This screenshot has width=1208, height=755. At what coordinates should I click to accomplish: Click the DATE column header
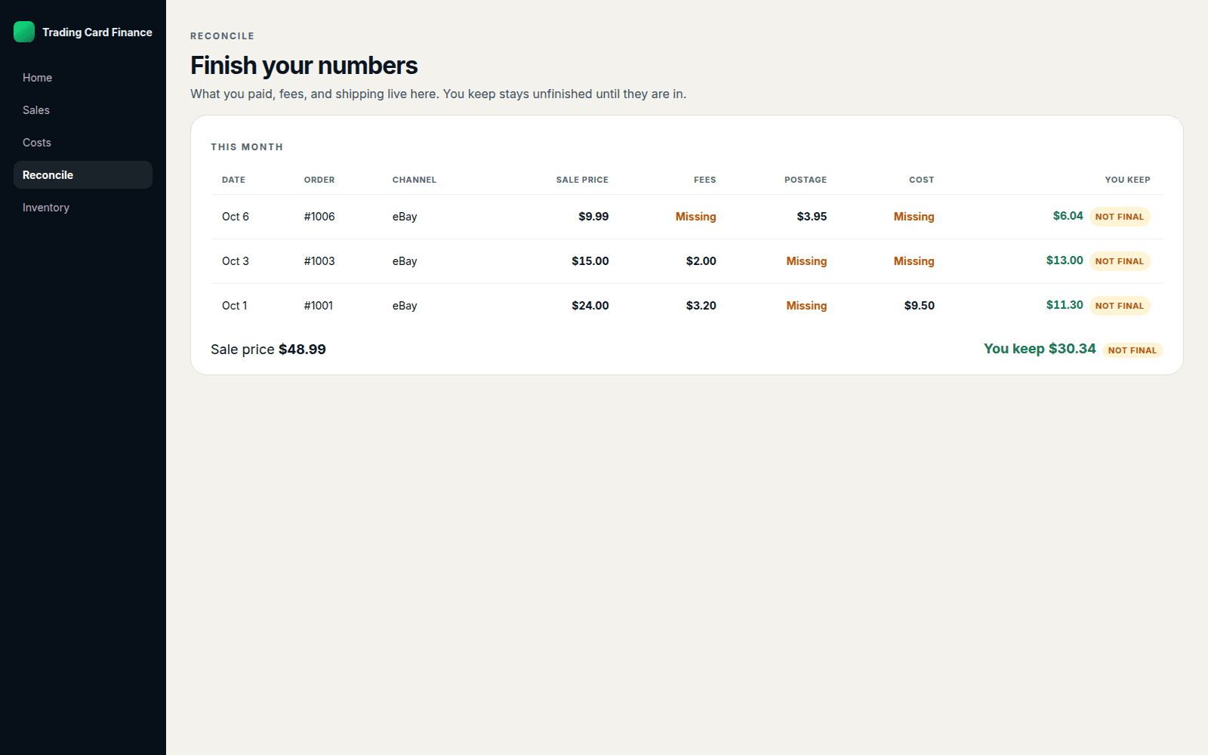pos(233,180)
